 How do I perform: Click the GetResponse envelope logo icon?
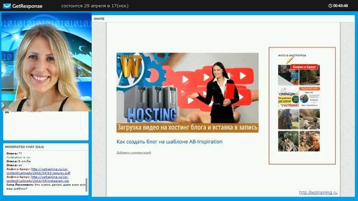7,6
